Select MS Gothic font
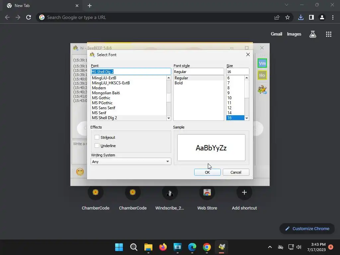 tap(129, 98)
